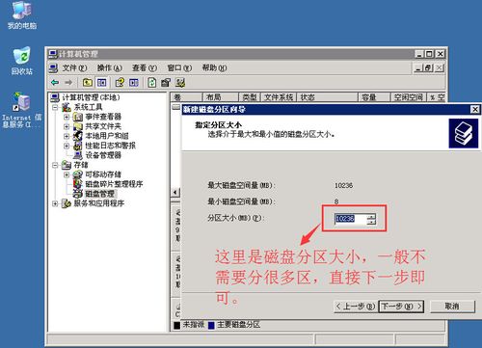This screenshot has width=482, height=348.
Task: Click the 布局 column header
Action: point(221,97)
